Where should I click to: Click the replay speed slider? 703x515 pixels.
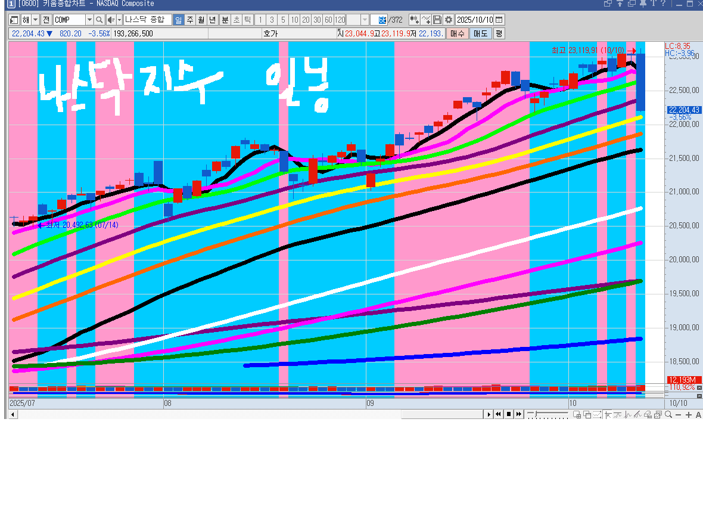pyautogui.click(x=548, y=414)
